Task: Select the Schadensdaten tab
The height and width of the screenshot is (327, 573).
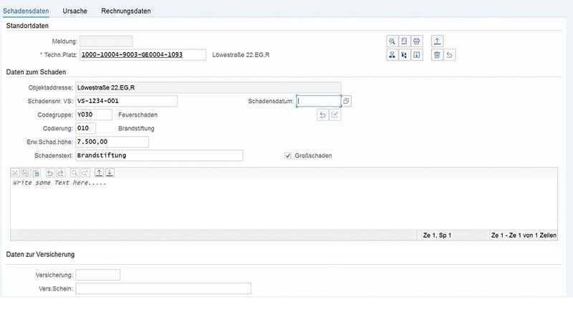Action: pyautogui.click(x=26, y=11)
